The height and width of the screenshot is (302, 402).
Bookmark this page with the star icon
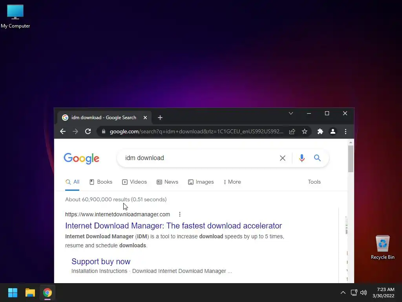(x=304, y=131)
